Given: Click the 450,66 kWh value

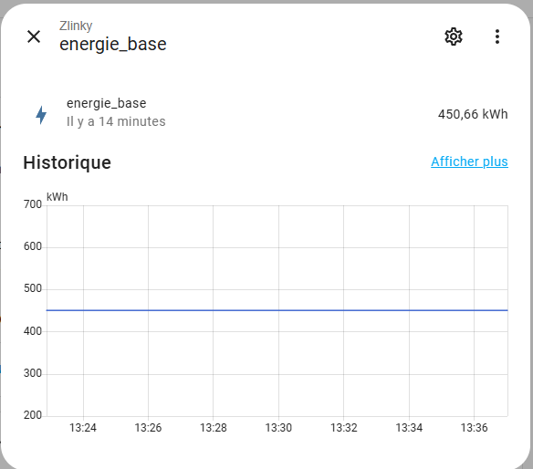Looking at the screenshot, I should pos(473,114).
